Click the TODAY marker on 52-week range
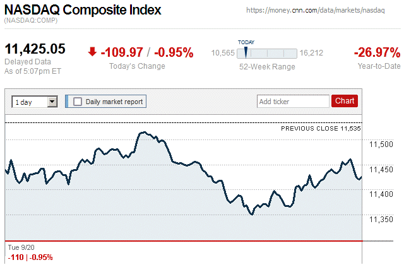Image resolution: width=404 pixels, height=265 pixels. 246,52
